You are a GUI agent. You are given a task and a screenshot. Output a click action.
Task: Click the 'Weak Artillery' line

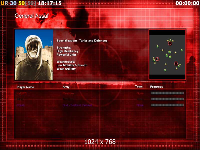pyautogui.click(x=66, y=68)
